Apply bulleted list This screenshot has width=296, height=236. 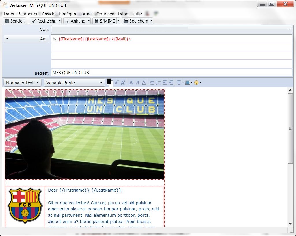coord(152,83)
